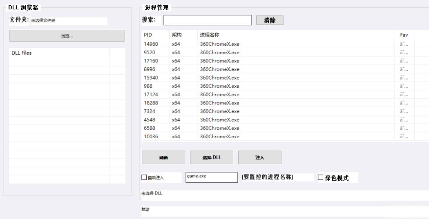
Task: Toggle the Fav star for PID 14960
Action: click(404, 44)
